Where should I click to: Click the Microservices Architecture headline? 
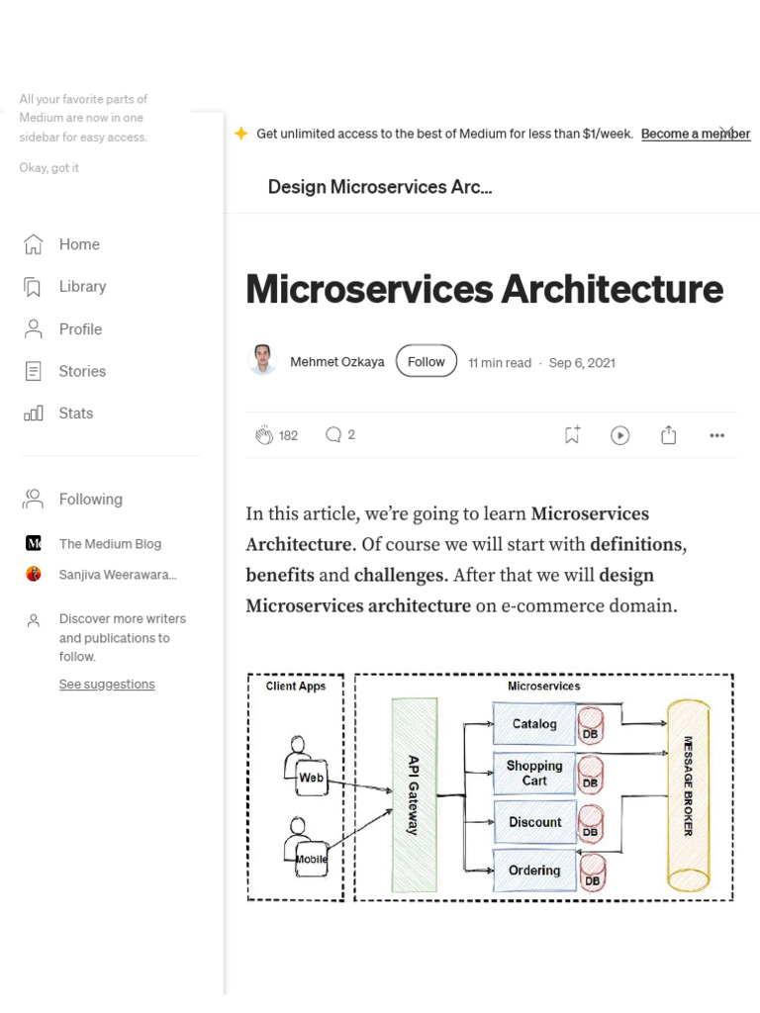click(485, 289)
